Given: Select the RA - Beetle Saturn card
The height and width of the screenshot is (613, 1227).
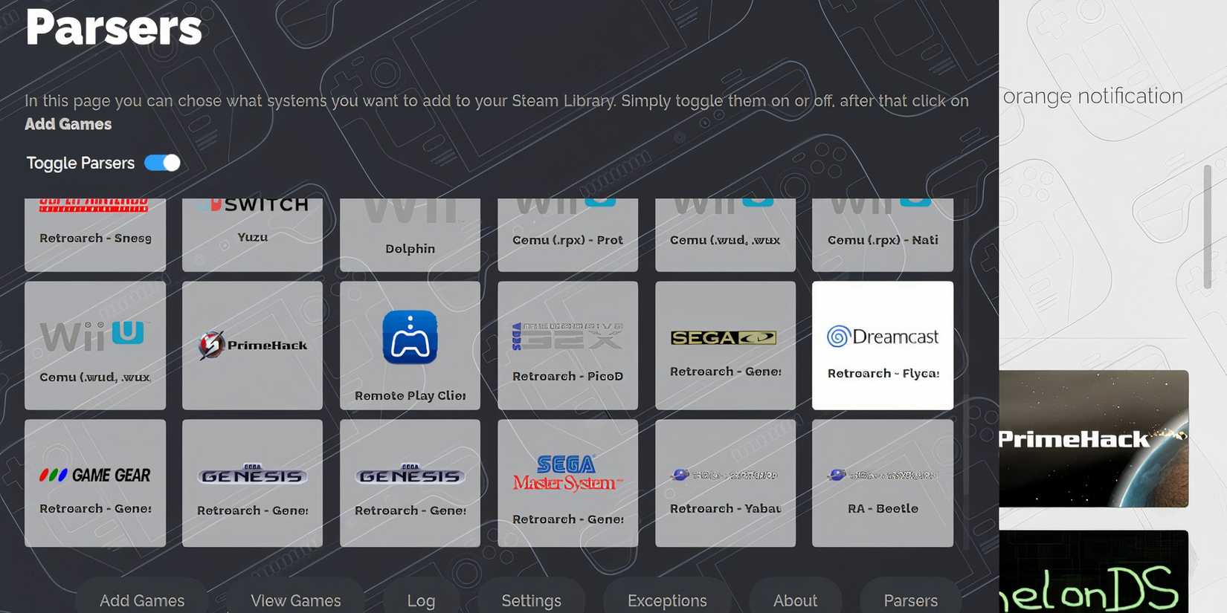Looking at the screenshot, I should 883,483.
